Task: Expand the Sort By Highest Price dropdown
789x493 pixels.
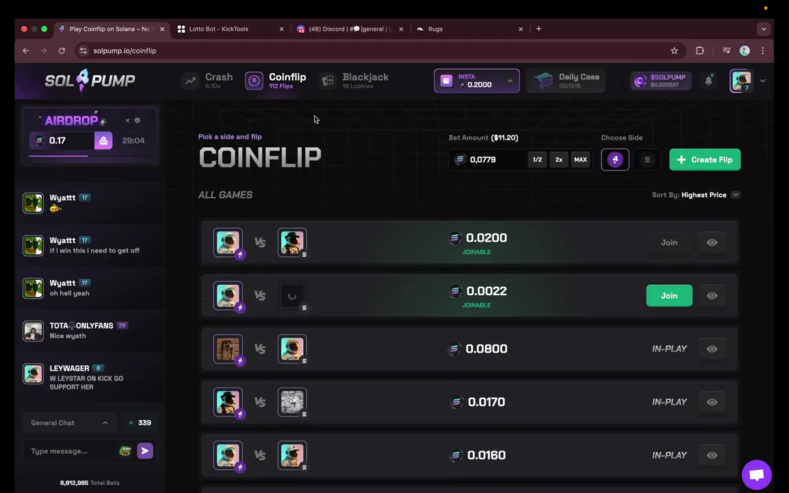Action: [735, 195]
